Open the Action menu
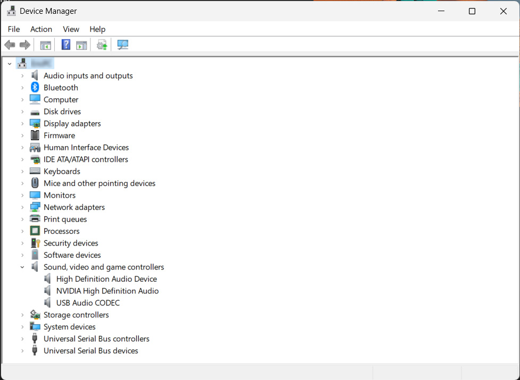Viewport: 520px width, 380px height. pyautogui.click(x=41, y=29)
